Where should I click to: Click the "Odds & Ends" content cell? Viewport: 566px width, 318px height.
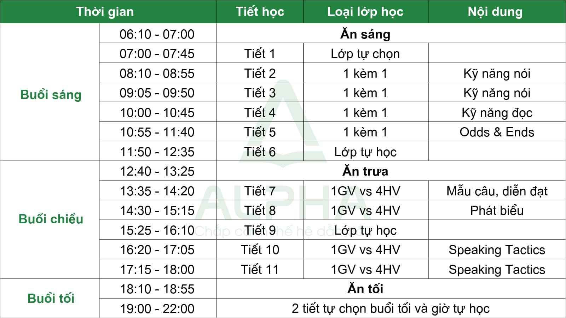(x=497, y=132)
